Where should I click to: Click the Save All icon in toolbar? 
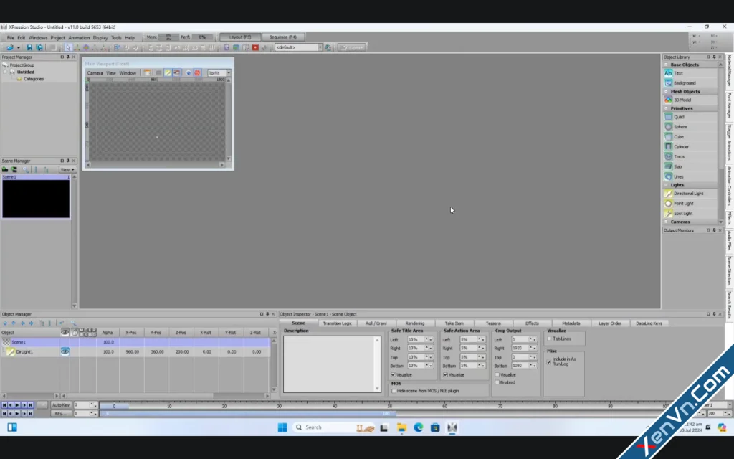pos(39,47)
